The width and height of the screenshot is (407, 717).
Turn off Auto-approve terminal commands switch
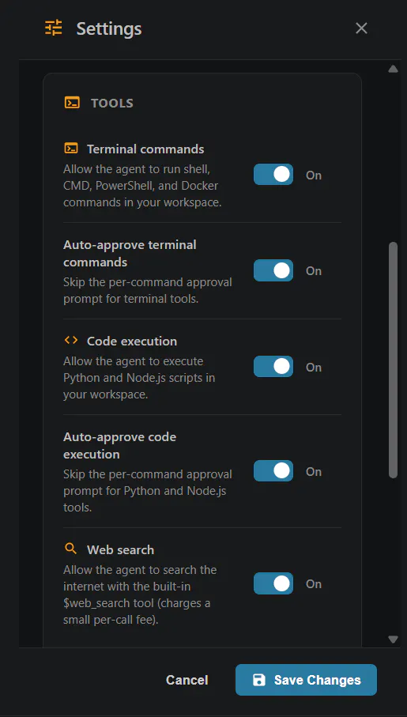[273, 270]
